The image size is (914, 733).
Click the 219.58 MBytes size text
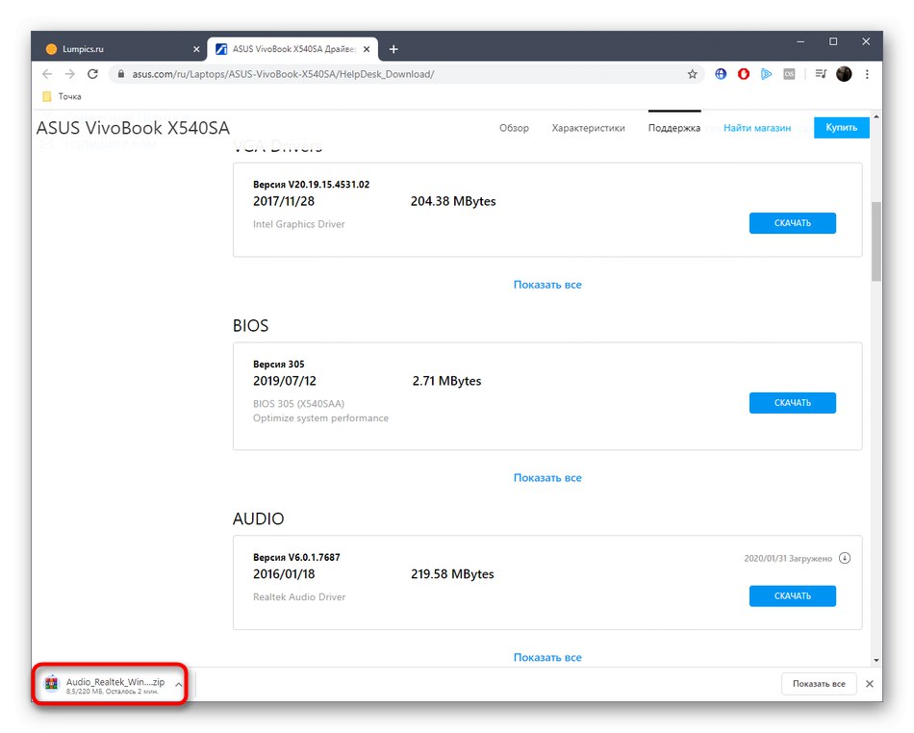pyautogui.click(x=452, y=574)
